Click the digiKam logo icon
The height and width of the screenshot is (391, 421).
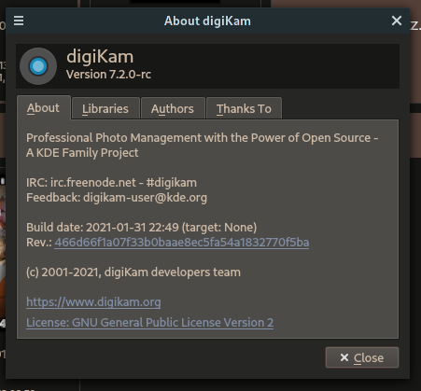(38, 66)
